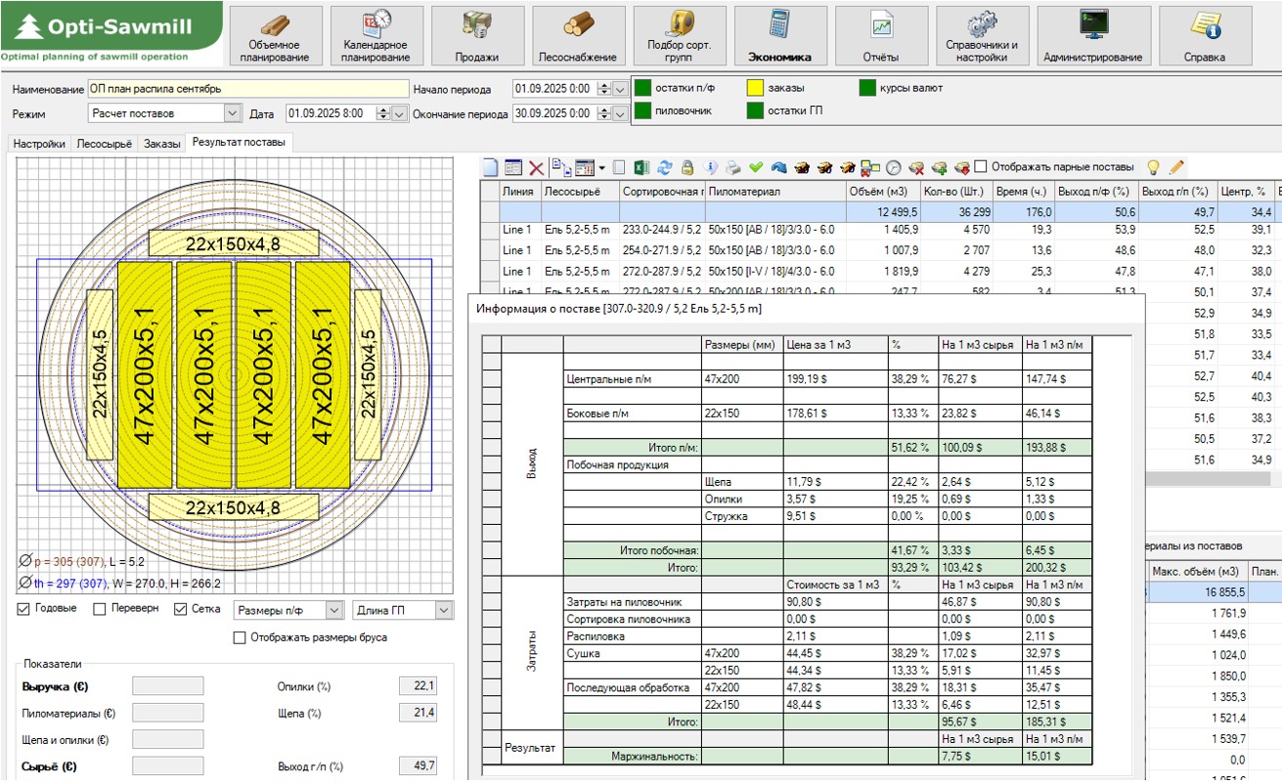
Task: Click the red X delete icon
Action: tap(536, 167)
